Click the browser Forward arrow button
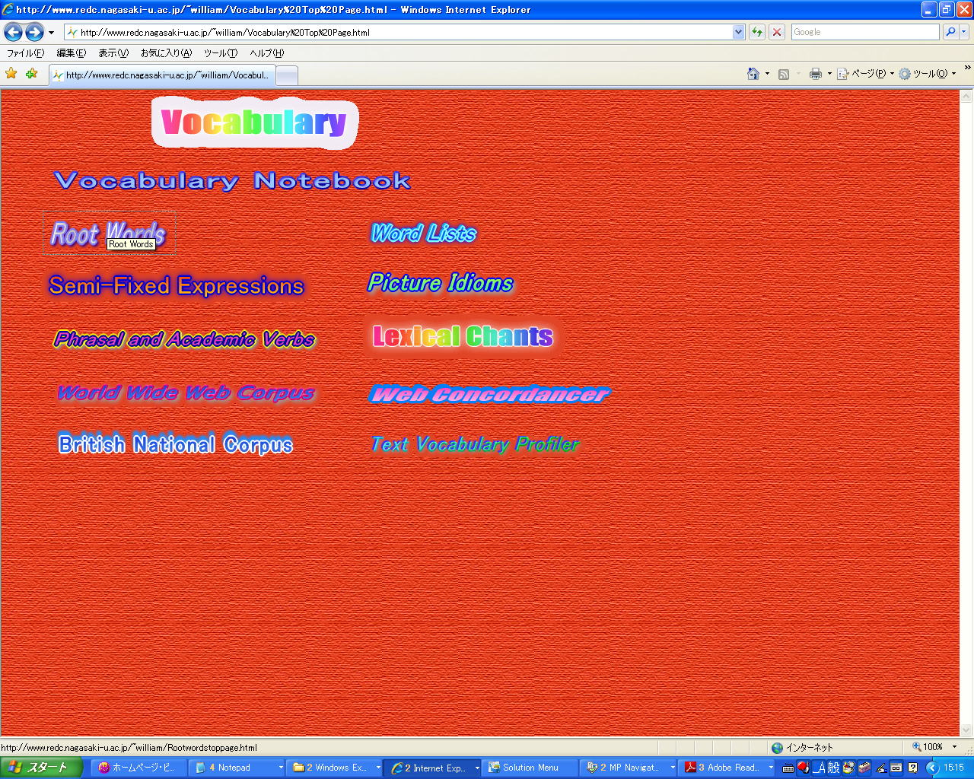The width and height of the screenshot is (974, 779). coord(34,32)
